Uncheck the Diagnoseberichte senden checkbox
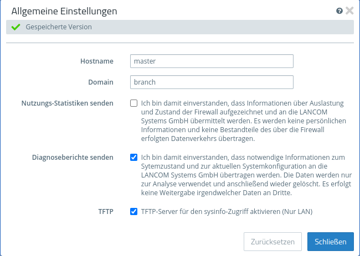Image resolution: width=360 pixels, height=256 pixels. [133, 158]
